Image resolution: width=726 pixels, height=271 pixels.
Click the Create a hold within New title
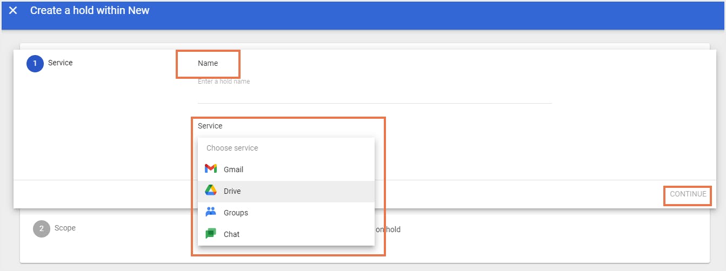[x=90, y=10]
